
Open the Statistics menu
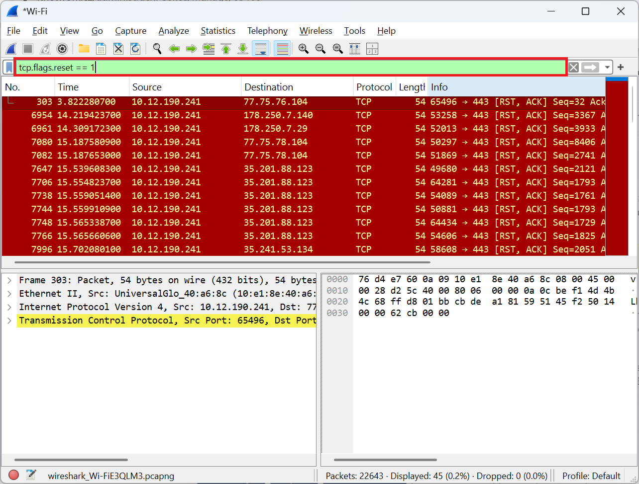coord(217,31)
